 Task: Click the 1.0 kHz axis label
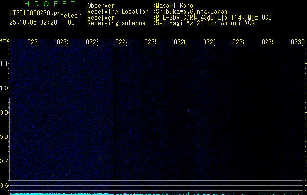pyautogui.click(x=4, y=88)
